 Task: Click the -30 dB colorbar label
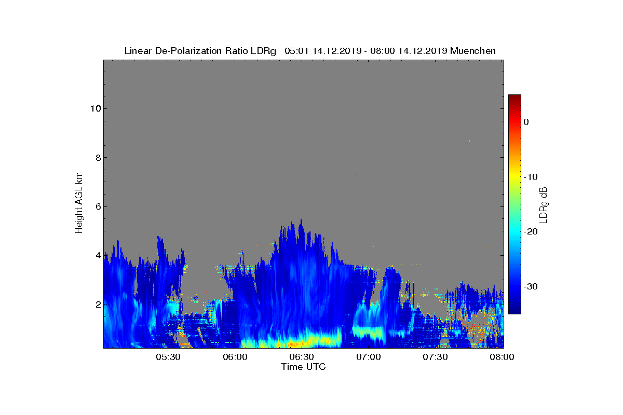tap(531, 286)
